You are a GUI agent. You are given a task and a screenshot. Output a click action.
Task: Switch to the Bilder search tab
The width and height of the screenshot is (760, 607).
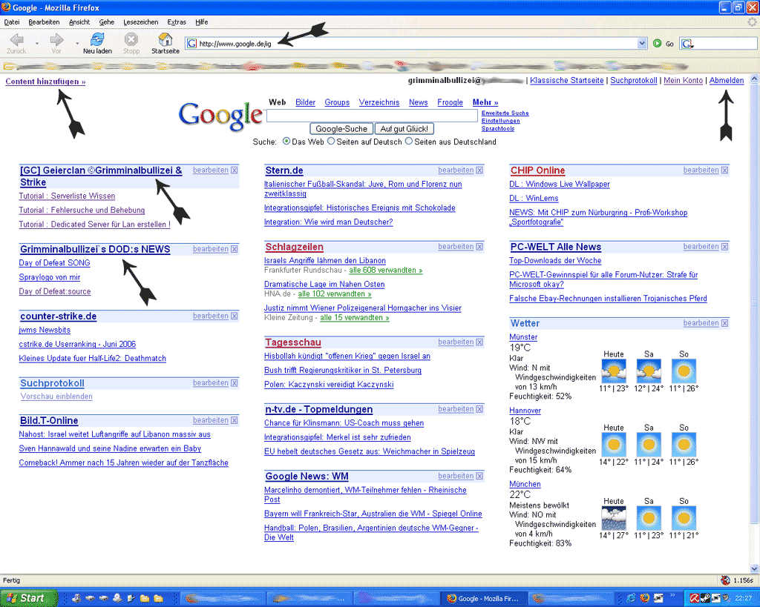[305, 102]
